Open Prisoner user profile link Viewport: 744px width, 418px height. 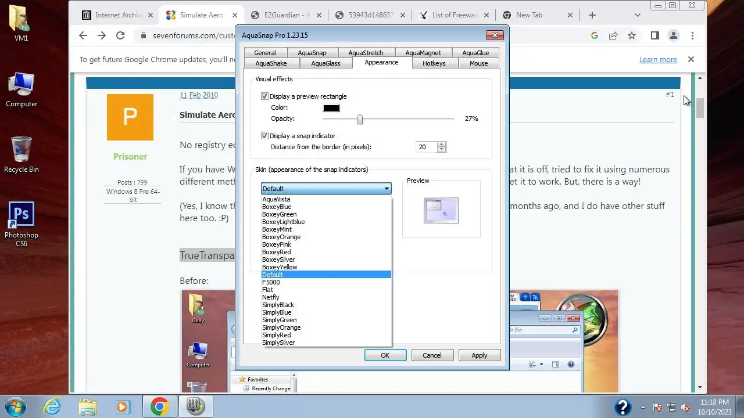tap(130, 157)
